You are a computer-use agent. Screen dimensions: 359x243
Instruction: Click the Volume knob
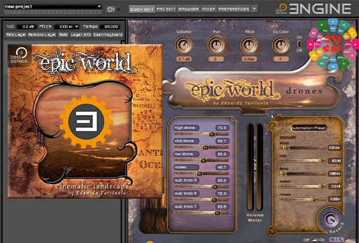click(184, 45)
